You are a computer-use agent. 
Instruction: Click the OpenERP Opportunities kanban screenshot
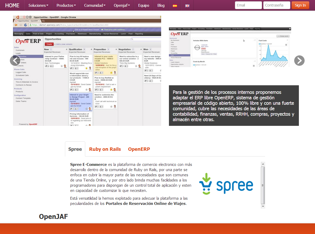tap(87, 71)
